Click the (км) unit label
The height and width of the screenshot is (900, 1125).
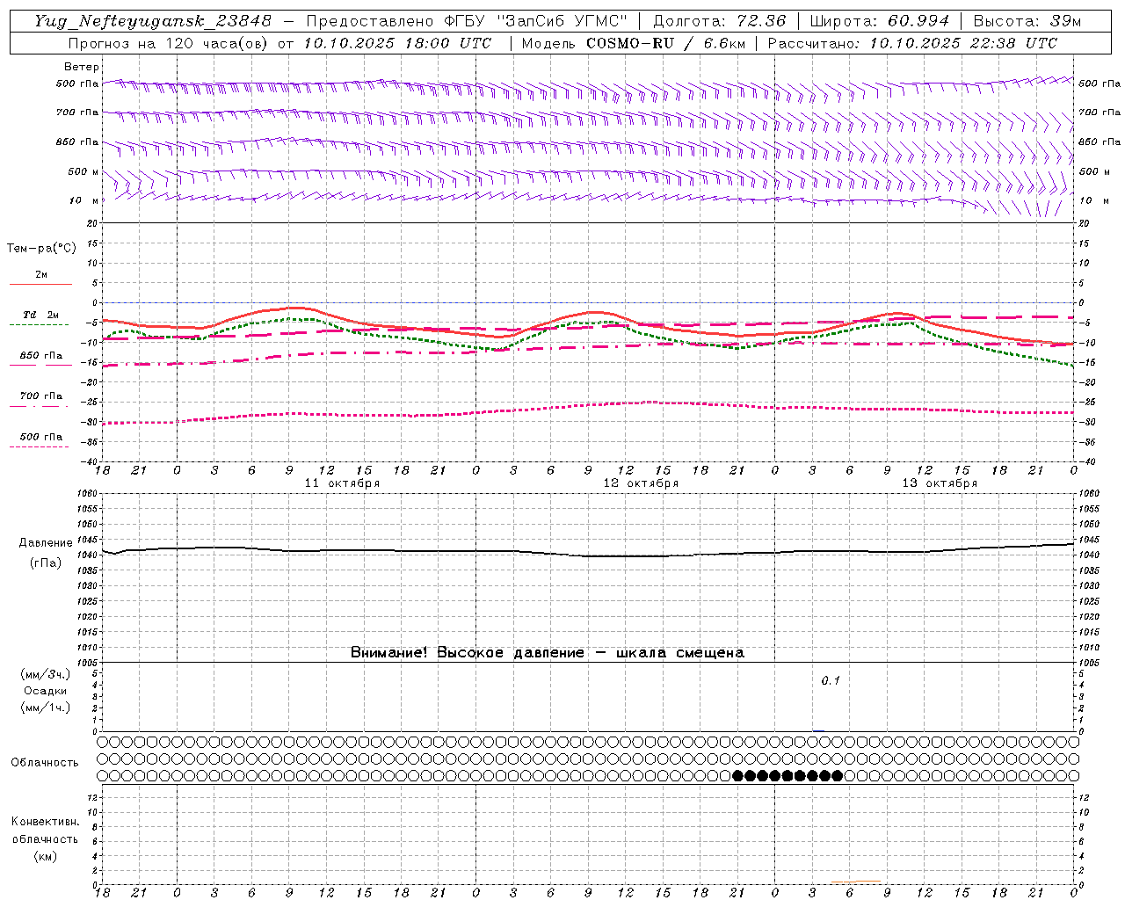click(x=45, y=856)
